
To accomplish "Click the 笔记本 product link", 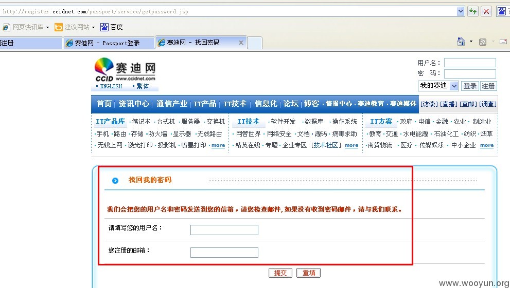I will tap(141, 122).
